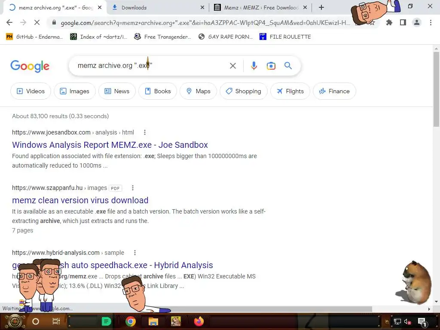Open the Chrome profile avatar

click(417, 22)
